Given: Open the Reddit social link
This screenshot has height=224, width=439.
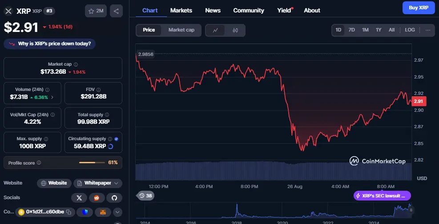Looking at the screenshot, I should coord(97,198).
